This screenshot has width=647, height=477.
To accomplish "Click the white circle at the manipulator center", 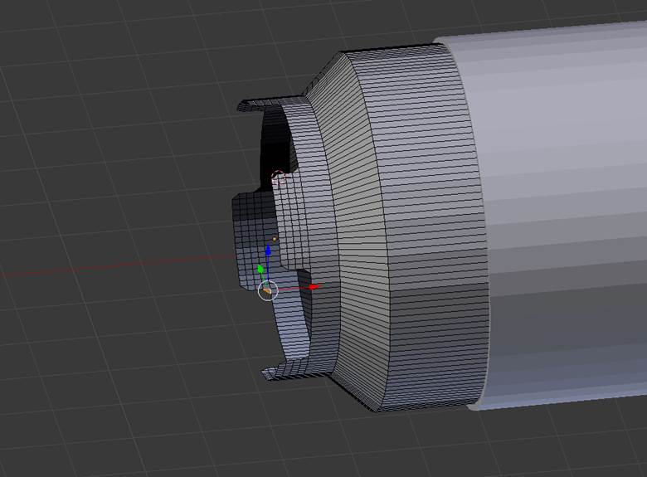I will 268,290.
